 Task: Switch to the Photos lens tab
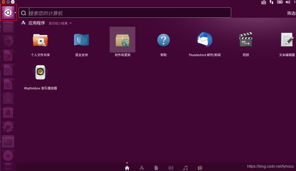pos(200,168)
